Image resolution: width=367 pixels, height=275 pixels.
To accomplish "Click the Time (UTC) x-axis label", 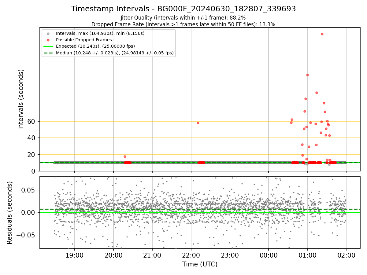I will [200, 264].
